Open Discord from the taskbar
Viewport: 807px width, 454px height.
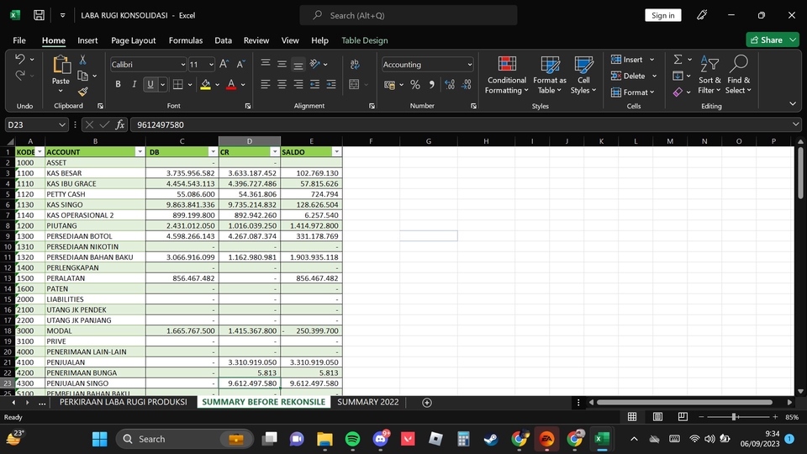tap(380, 439)
